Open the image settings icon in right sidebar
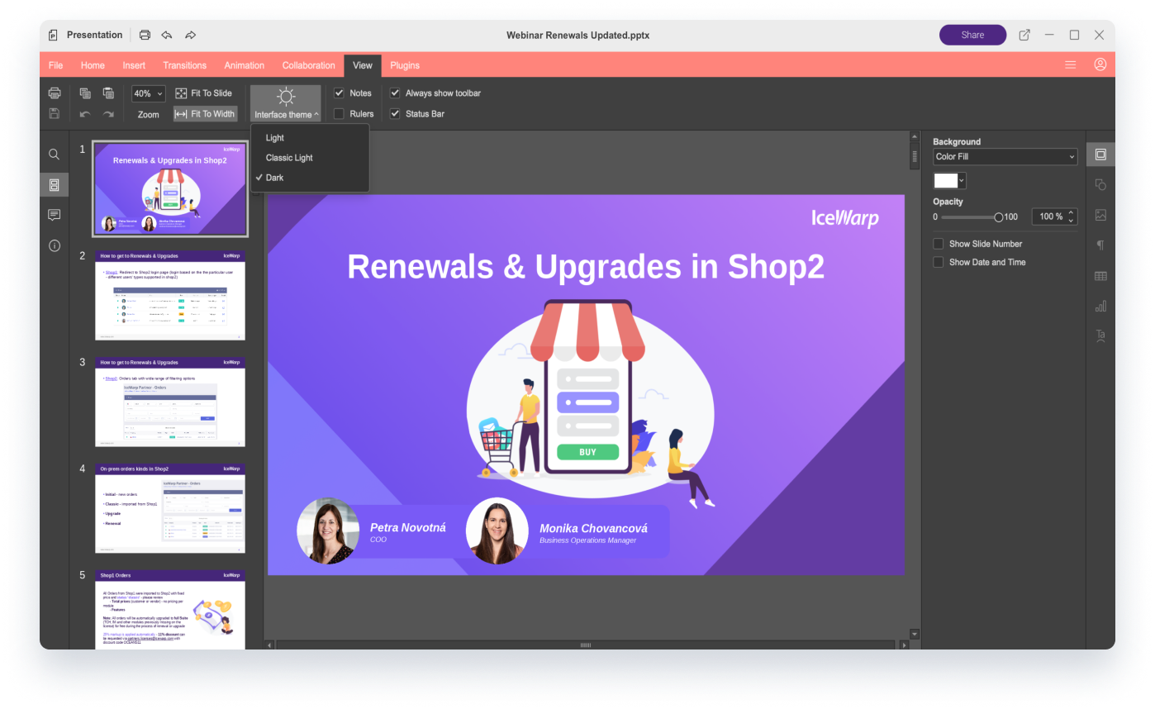This screenshot has height=709, width=1155. [x=1100, y=215]
